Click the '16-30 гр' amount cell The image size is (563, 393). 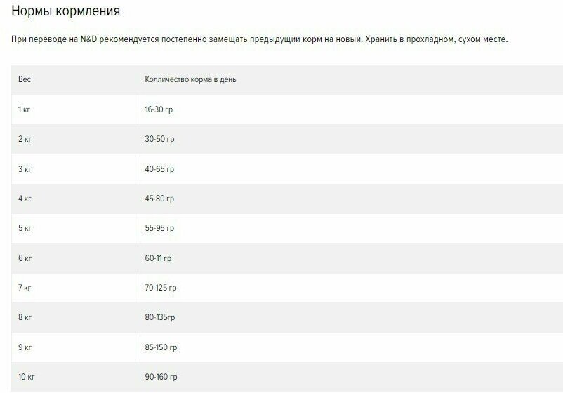350,109
